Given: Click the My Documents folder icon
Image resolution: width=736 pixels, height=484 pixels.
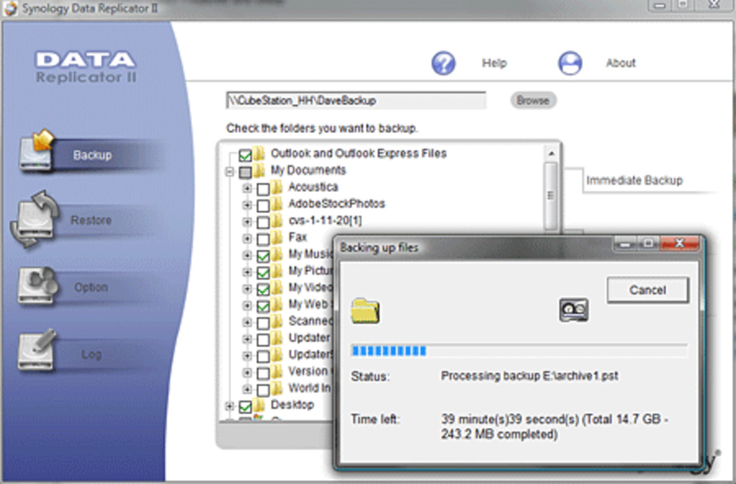Looking at the screenshot, I should coord(259,171).
